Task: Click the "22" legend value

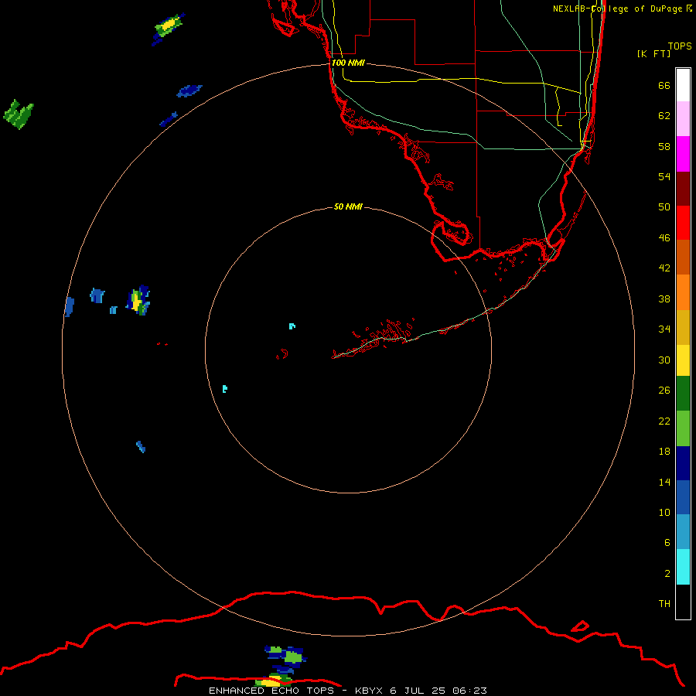Action: click(664, 421)
